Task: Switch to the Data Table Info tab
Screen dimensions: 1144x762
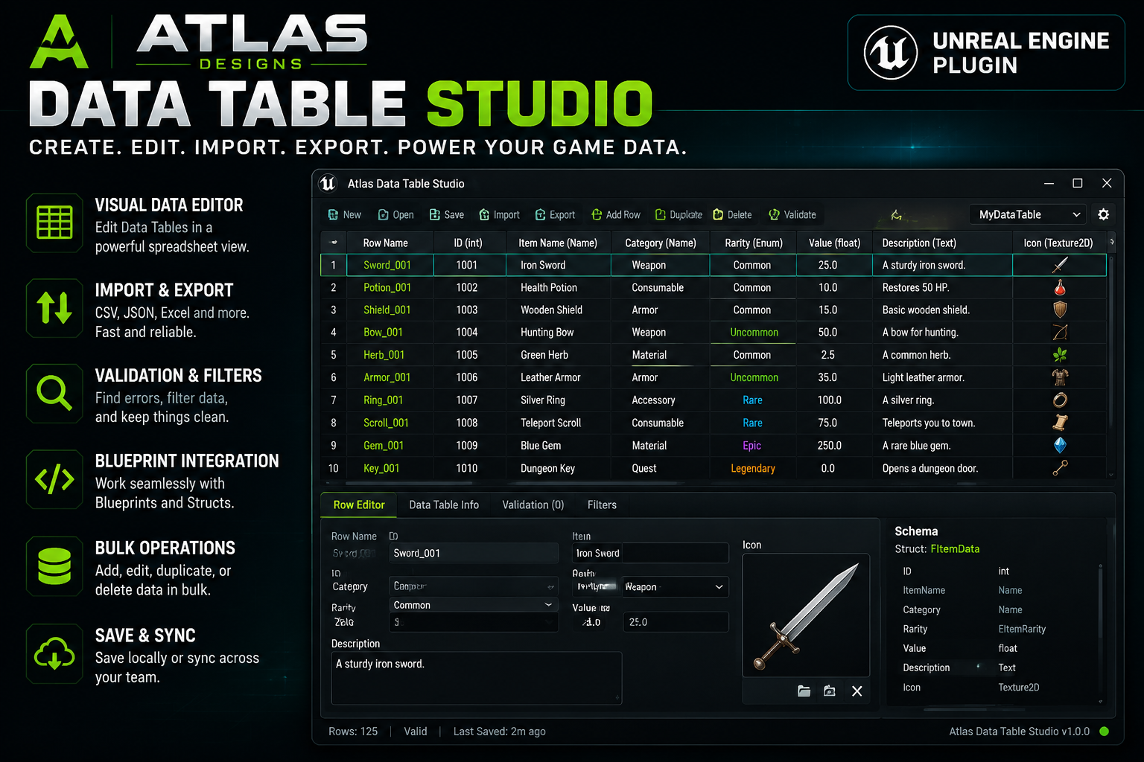Action: 444,505
